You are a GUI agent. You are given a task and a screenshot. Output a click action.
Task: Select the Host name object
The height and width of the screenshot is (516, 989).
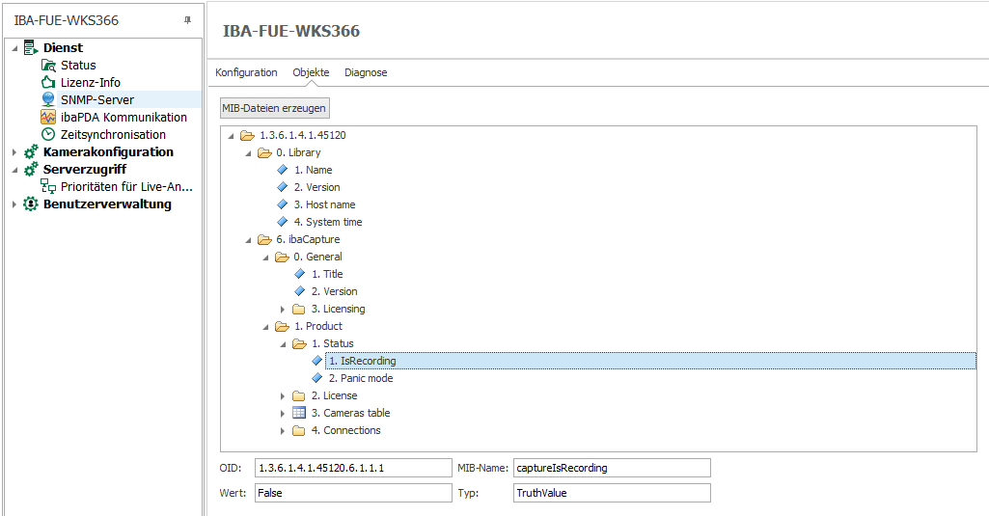pos(330,204)
